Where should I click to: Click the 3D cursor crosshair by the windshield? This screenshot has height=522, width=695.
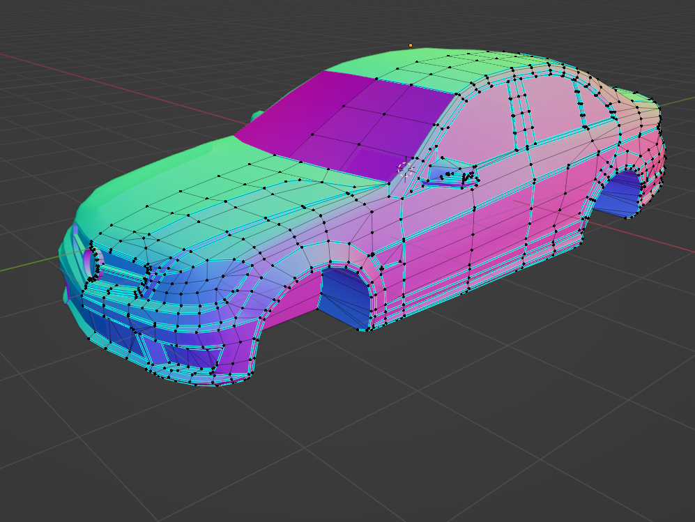coord(405,170)
